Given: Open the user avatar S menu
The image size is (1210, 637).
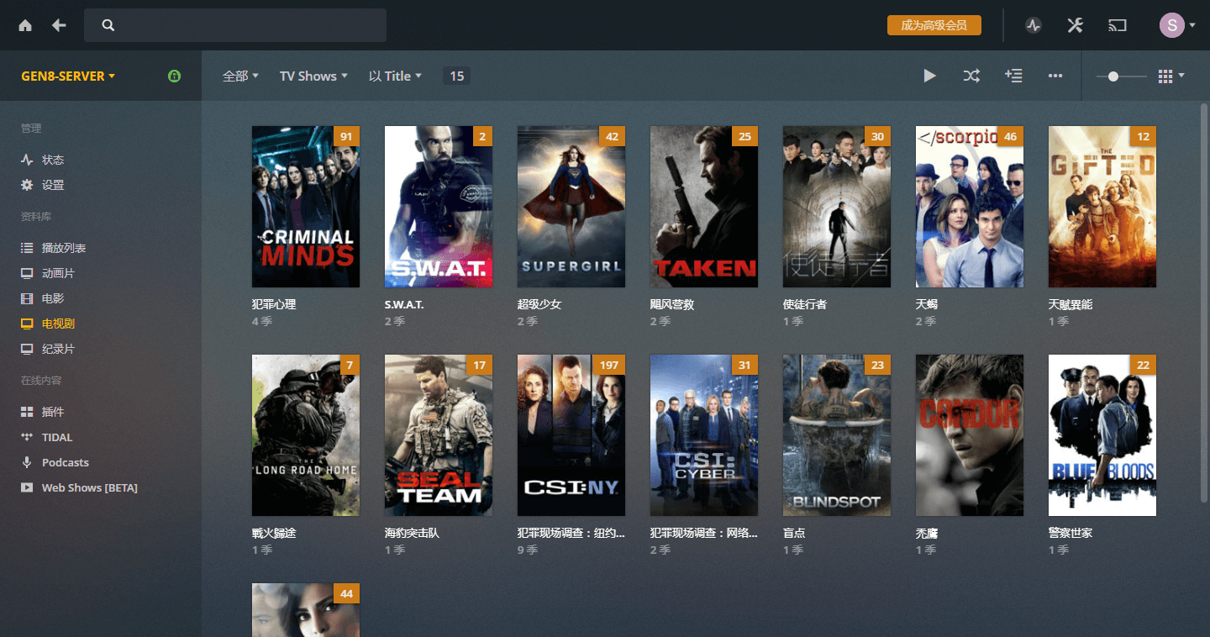Looking at the screenshot, I should [1177, 25].
